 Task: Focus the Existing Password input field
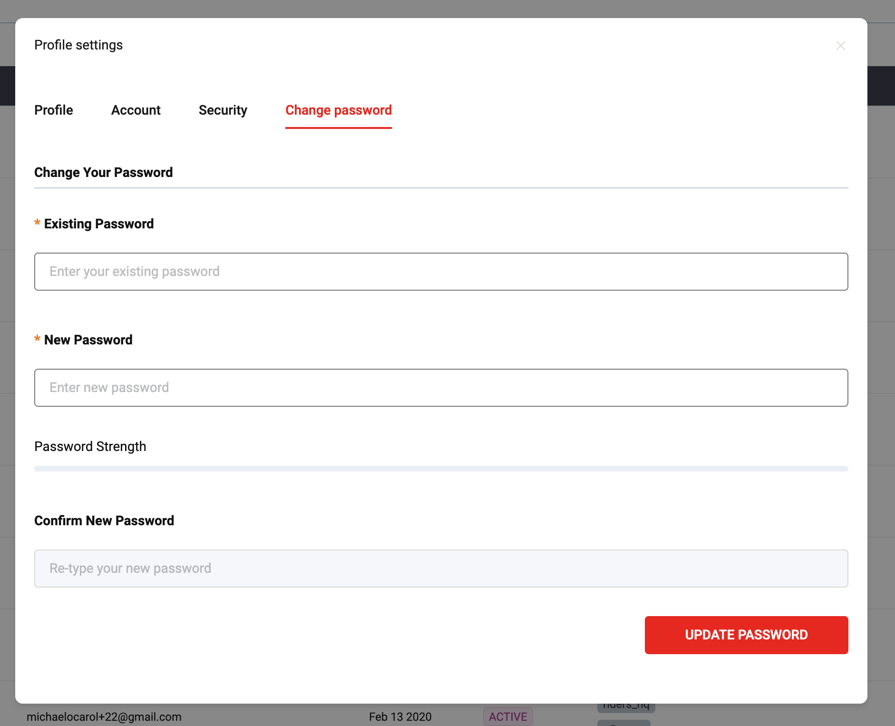point(441,272)
